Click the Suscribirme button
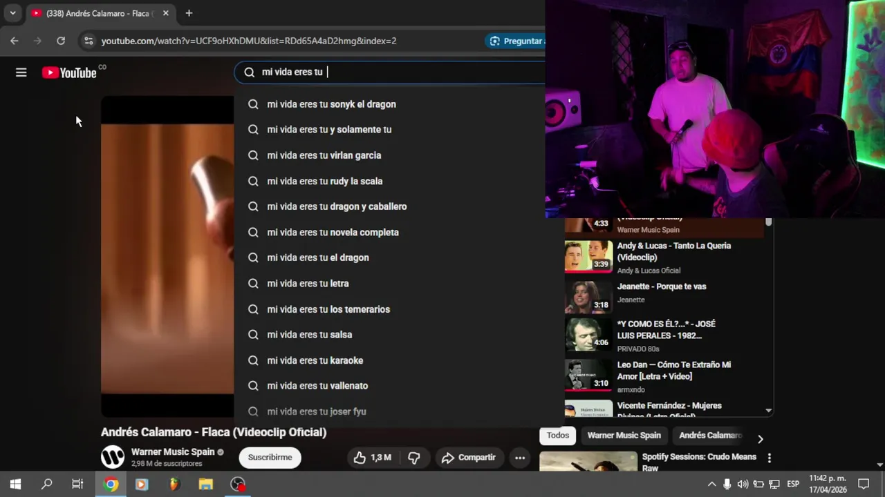The image size is (885, 497). pos(270,457)
